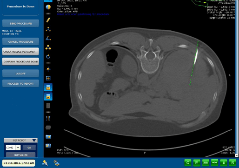Click the four-pane grid layout icon
Viewport: 239px width, 168px height.
coord(48,78)
